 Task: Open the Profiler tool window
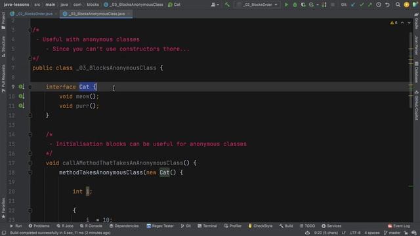233,226
